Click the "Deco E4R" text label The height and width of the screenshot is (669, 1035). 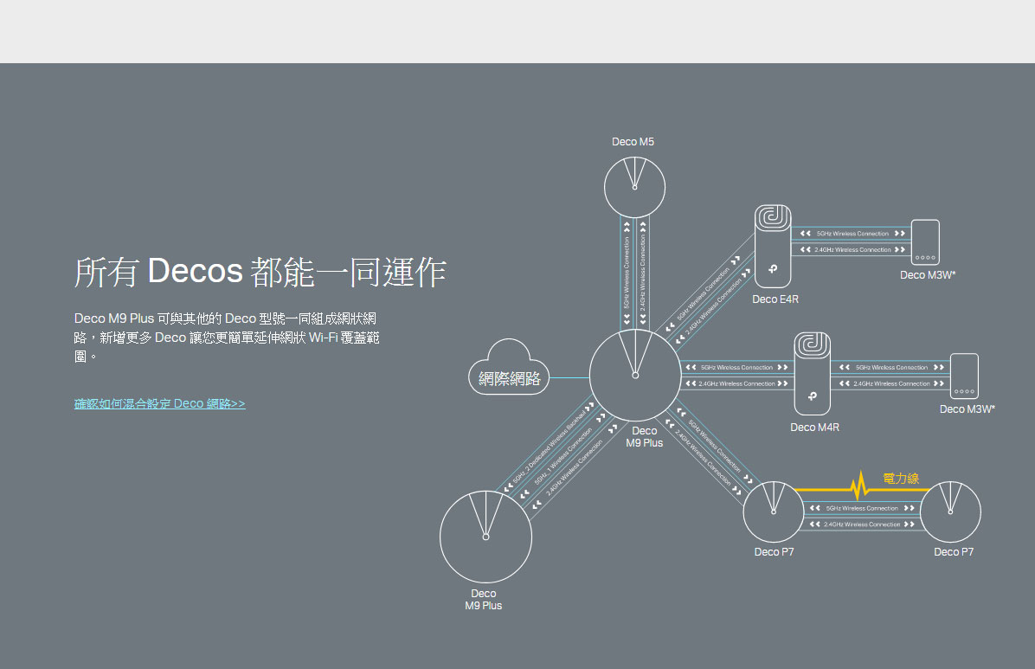(x=775, y=299)
